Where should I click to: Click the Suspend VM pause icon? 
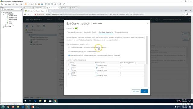[x=26, y=4]
